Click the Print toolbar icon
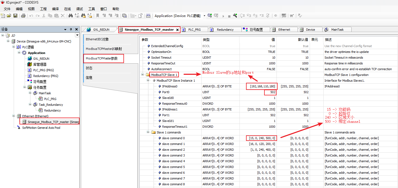Image resolution: width=398 pixels, height=188 pixels. point(23,16)
